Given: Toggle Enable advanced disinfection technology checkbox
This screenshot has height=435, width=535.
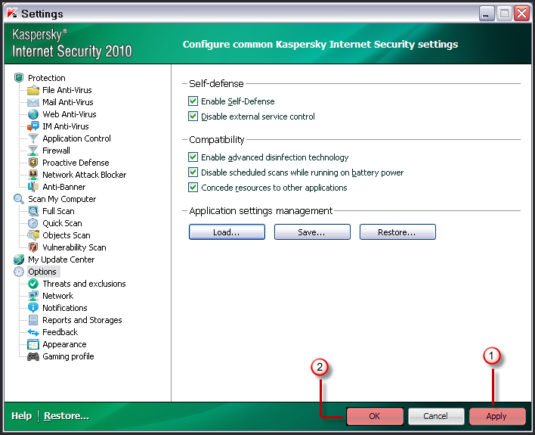Looking at the screenshot, I should click(x=193, y=157).
